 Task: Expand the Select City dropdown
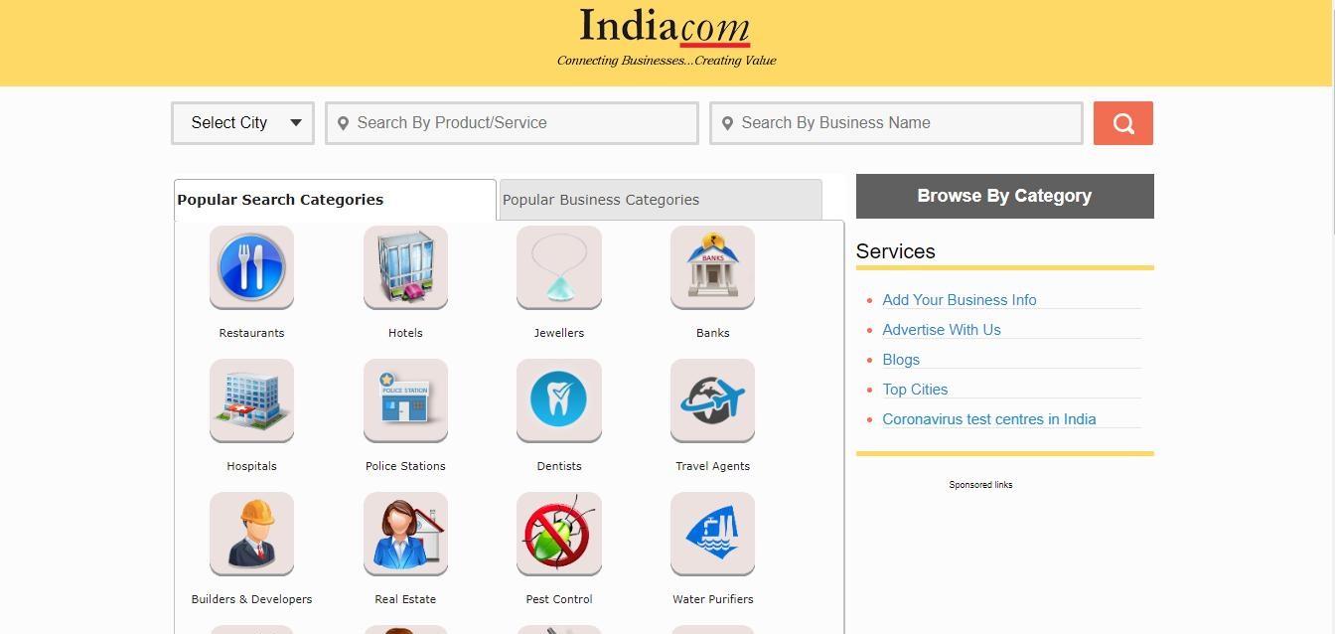pos(243,123)
